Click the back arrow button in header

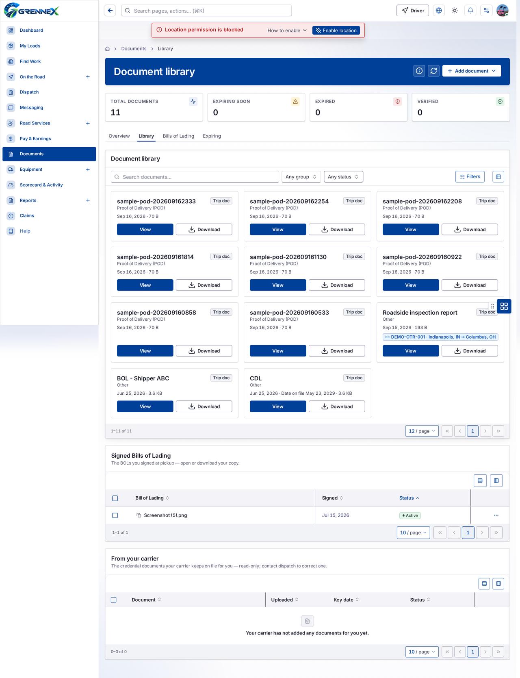pyautogui.click(x=110, y=11)
